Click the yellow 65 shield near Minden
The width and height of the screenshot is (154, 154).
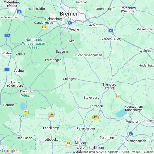[x=68, y=143]
